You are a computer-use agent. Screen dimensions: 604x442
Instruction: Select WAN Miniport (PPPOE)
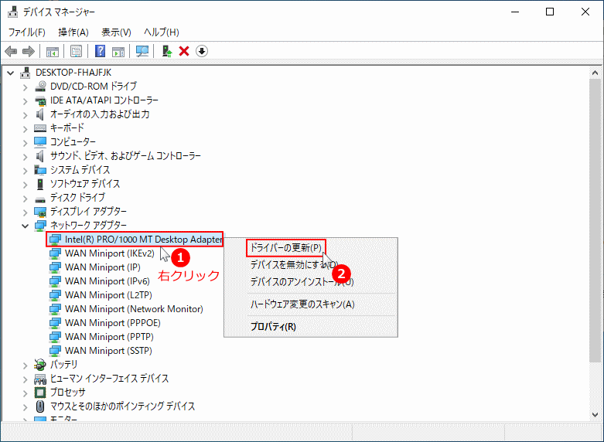point(112,323)
